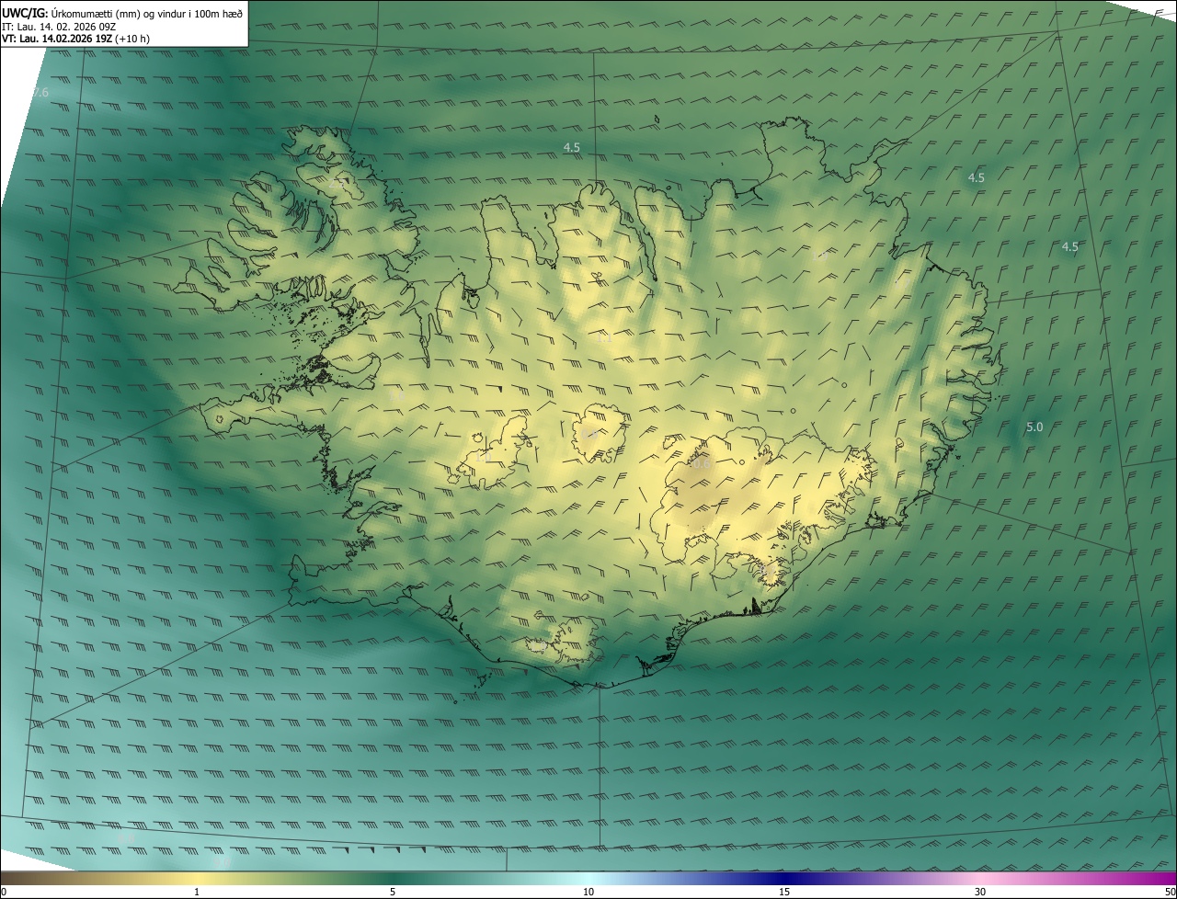Viewport: 1177px width, 899px height.
Task: Click the colorbar tick label 50
Action: click(1170, 892)
